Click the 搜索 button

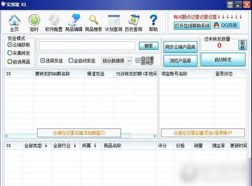pos(149,46)
